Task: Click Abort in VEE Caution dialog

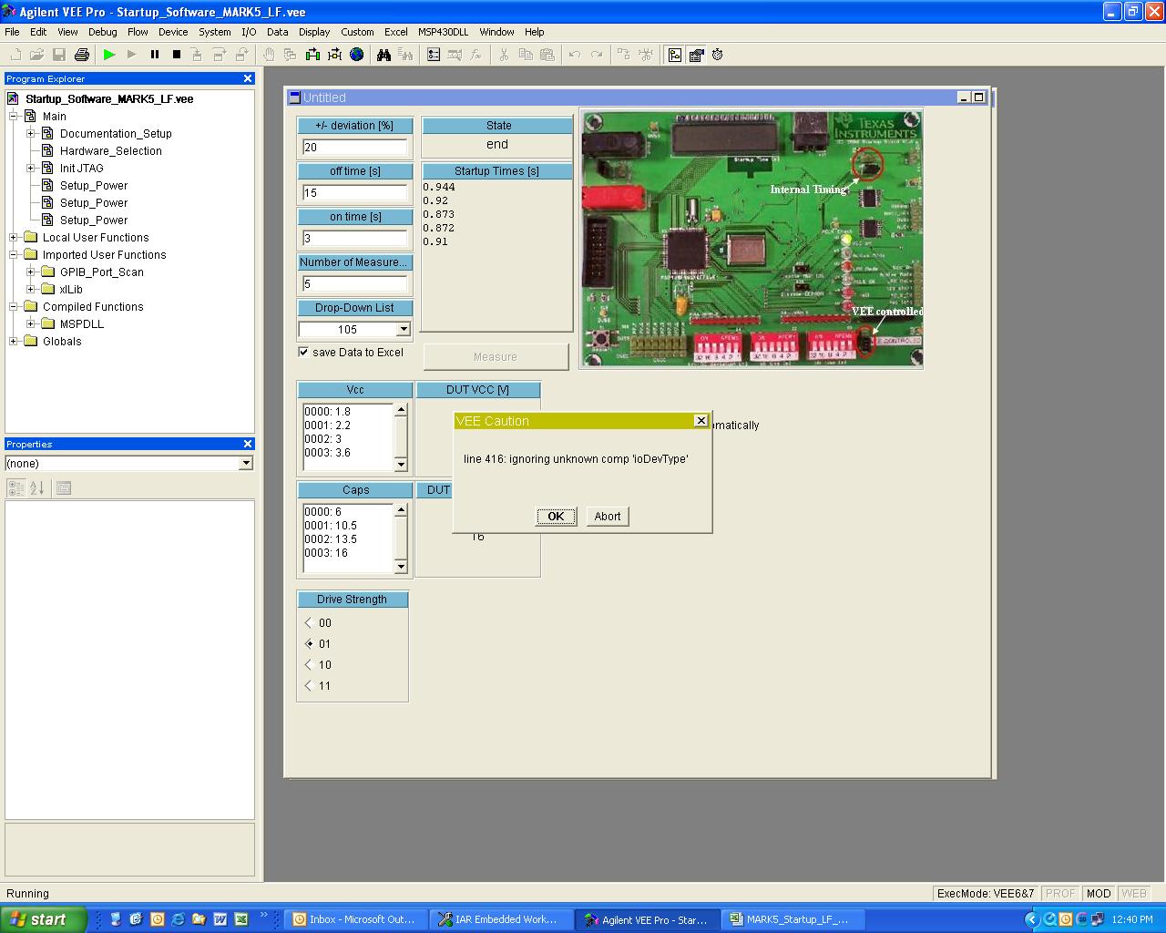Action: [608, 516]
